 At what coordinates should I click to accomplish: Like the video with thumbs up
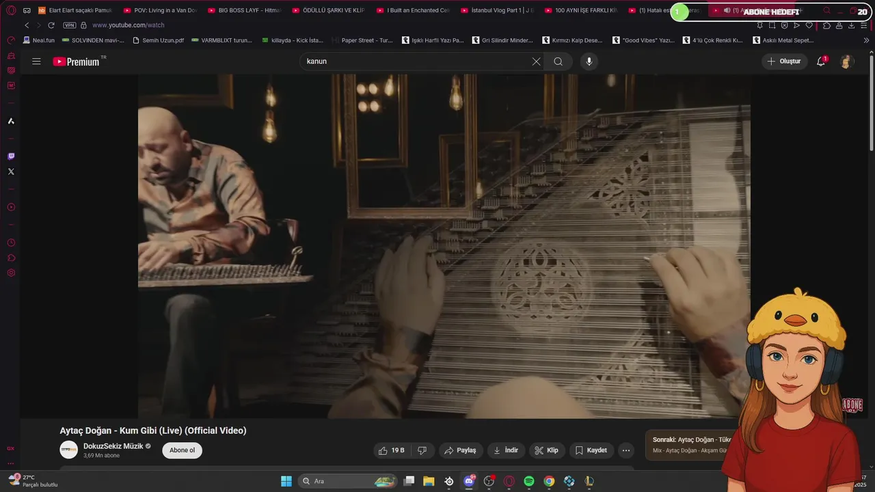(392, 450)
